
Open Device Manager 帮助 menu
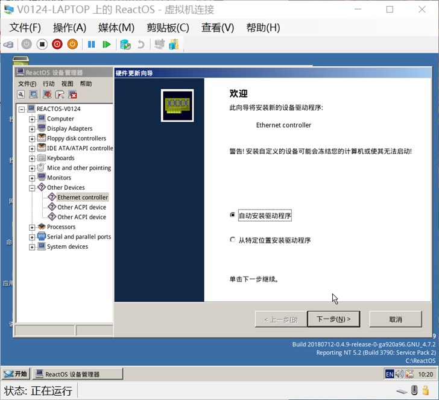[86, 84]
